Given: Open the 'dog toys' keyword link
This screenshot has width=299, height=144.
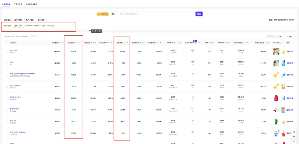Looking at the screenshot, I should click(x=14, y=50).
